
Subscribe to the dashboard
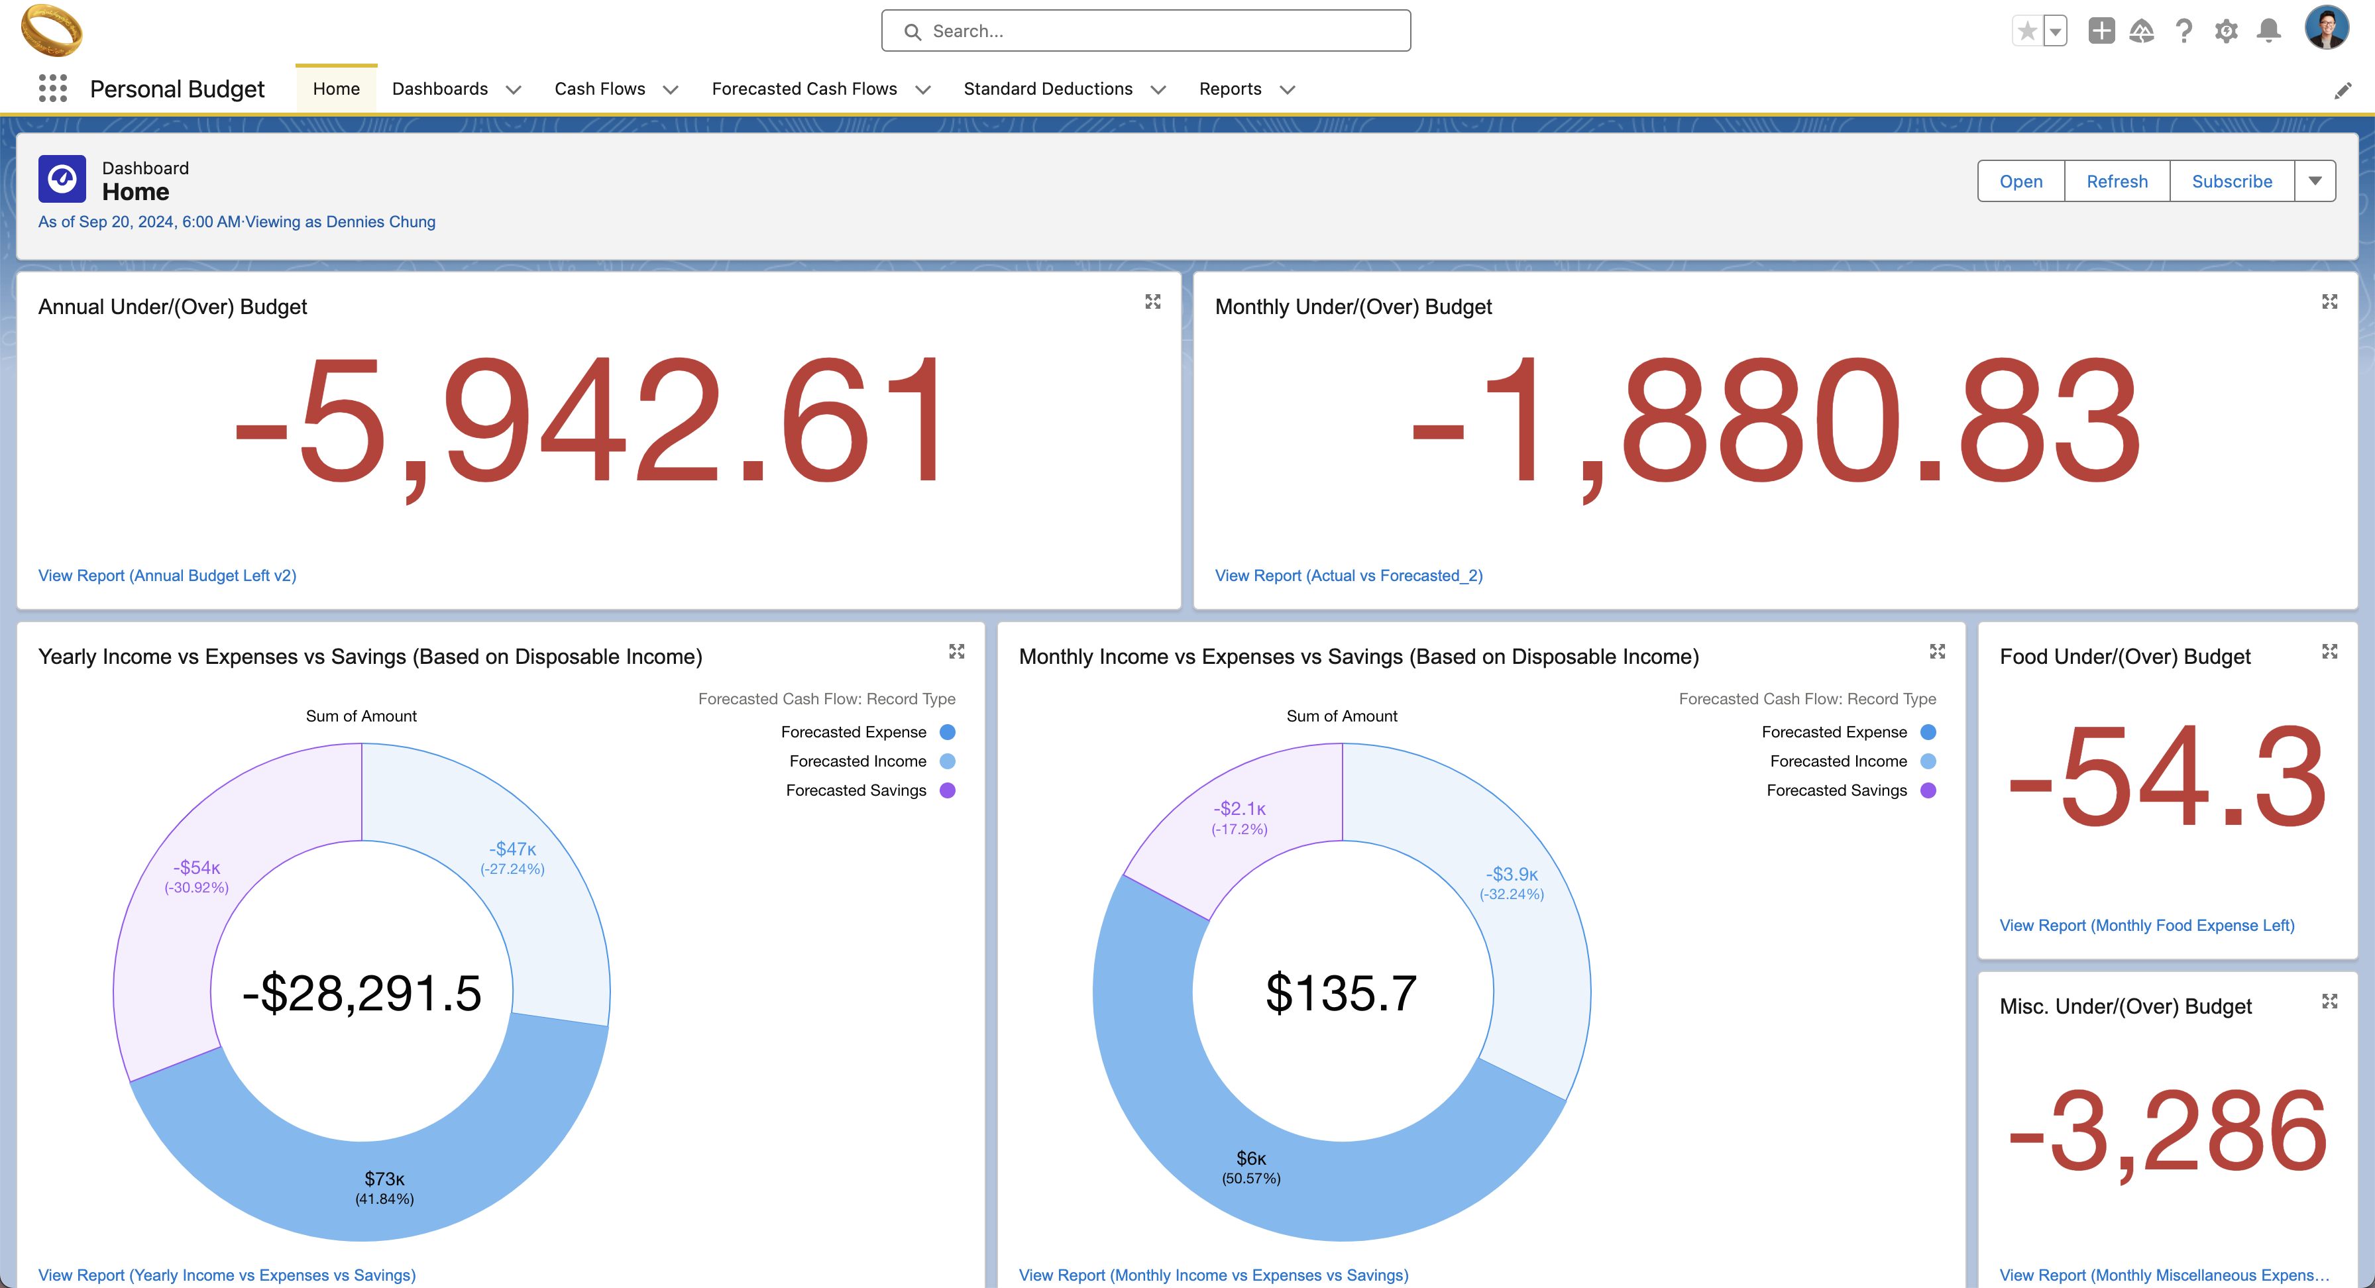click(x=2231, y=181)
